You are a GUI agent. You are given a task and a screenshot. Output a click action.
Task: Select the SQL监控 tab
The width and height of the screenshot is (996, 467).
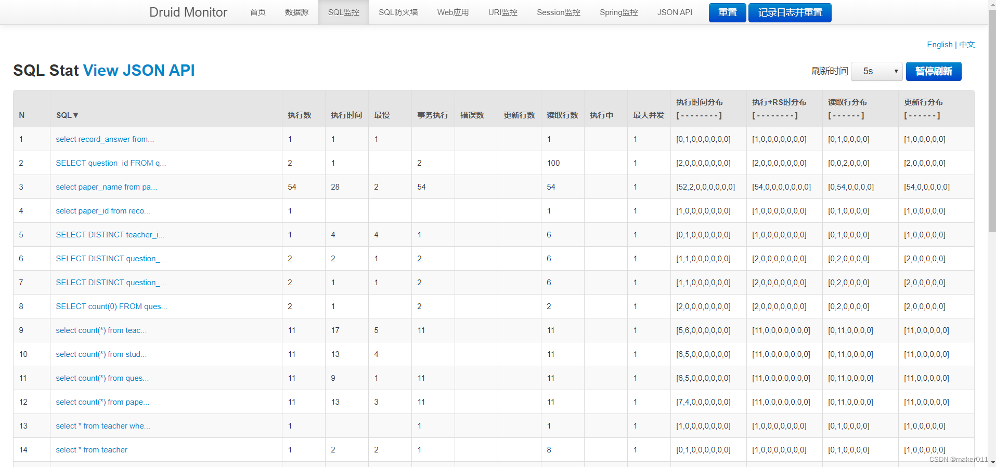343,12
